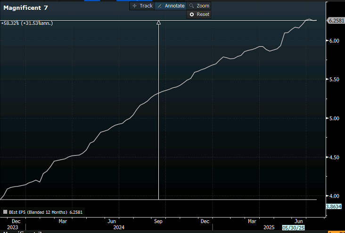345x233 pixels.
Task: Open the BEst EPS (Blended 12 Months) legend entry
Action: (43, 212)
